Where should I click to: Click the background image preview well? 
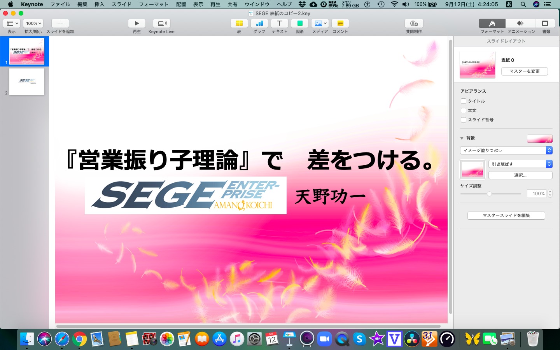472,169
